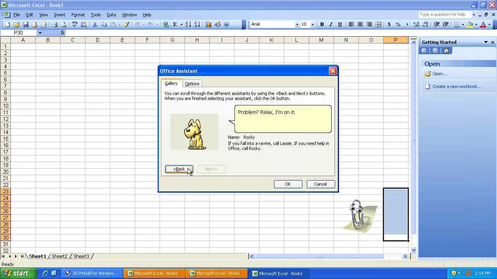Open the Insert menu
Image resolution: width=497 pixels, height=279 pixels.
pos(59,15)
